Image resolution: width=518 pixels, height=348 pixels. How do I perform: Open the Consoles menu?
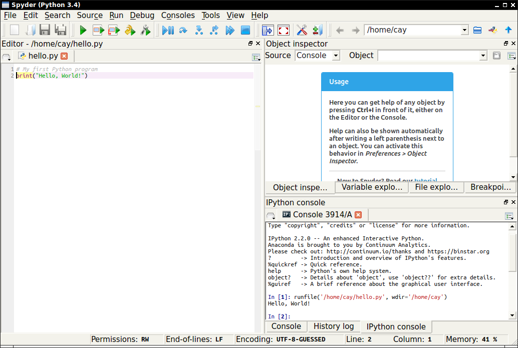(x=178, y=15)
